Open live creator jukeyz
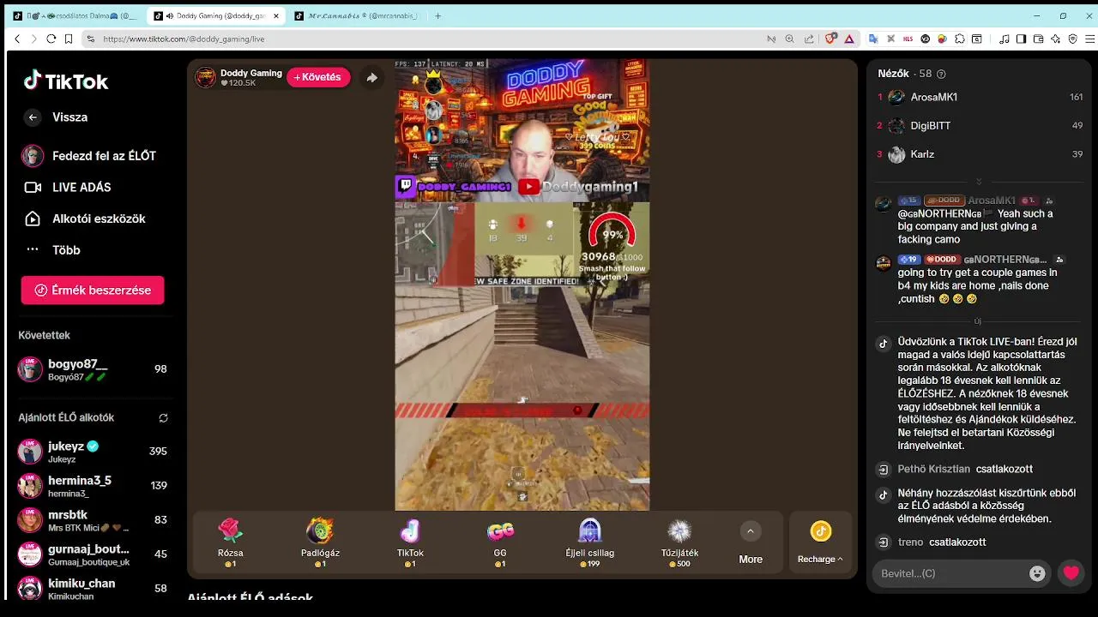Image resolution: width=1098 pixels, height=617 pixels. 93,452
